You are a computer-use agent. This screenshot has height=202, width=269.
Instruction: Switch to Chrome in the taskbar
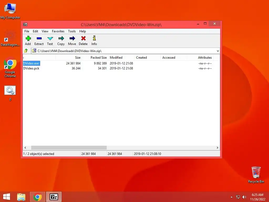point(38,197)
